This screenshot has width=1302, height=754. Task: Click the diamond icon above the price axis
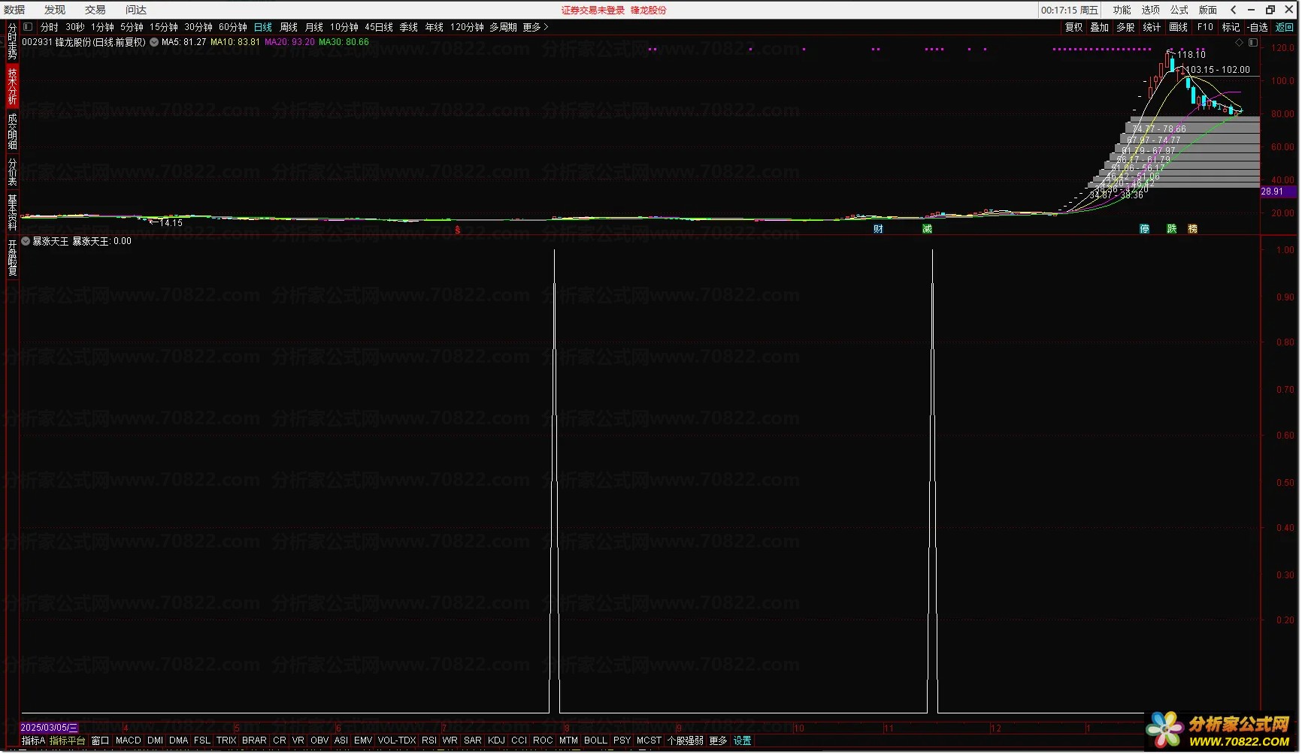click(1240, 43)
